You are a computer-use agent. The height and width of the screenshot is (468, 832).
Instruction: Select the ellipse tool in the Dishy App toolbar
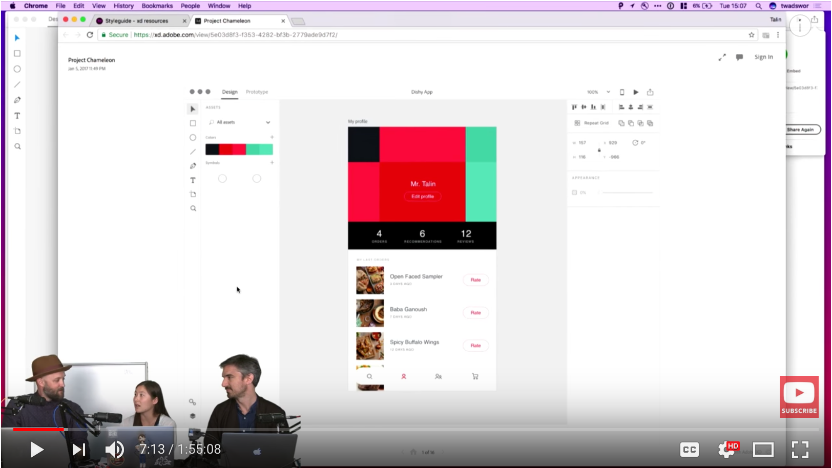[x=193, y=138]
